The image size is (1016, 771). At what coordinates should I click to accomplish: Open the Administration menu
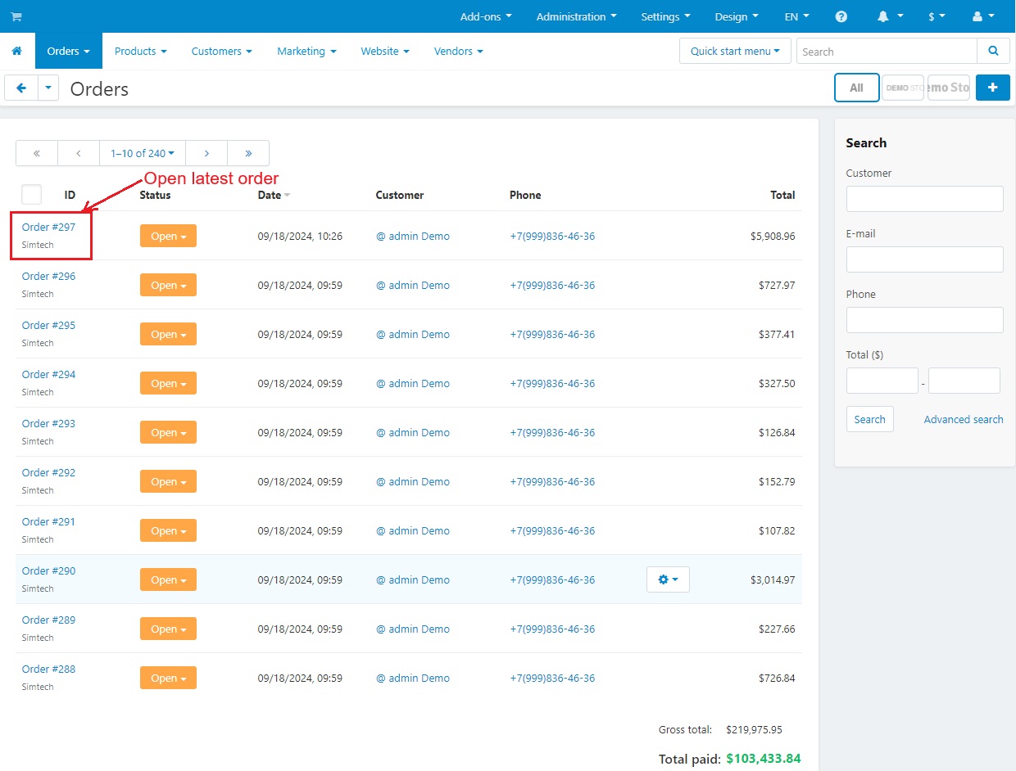576,16
